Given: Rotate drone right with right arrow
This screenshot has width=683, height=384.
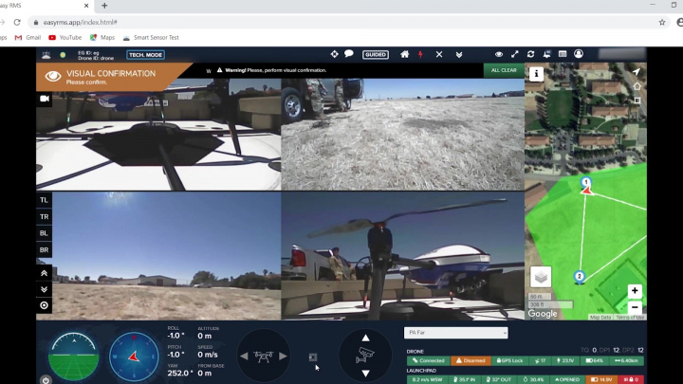Looking at the screenshot, I should click(x=283, y=357).
